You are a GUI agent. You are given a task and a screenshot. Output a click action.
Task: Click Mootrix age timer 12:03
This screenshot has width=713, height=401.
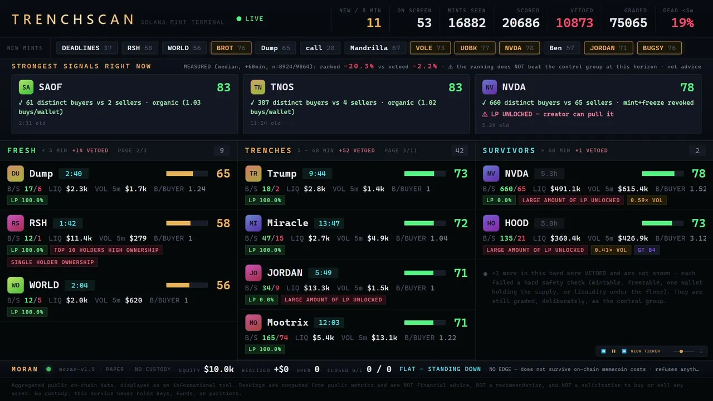(x=329, y=322)
